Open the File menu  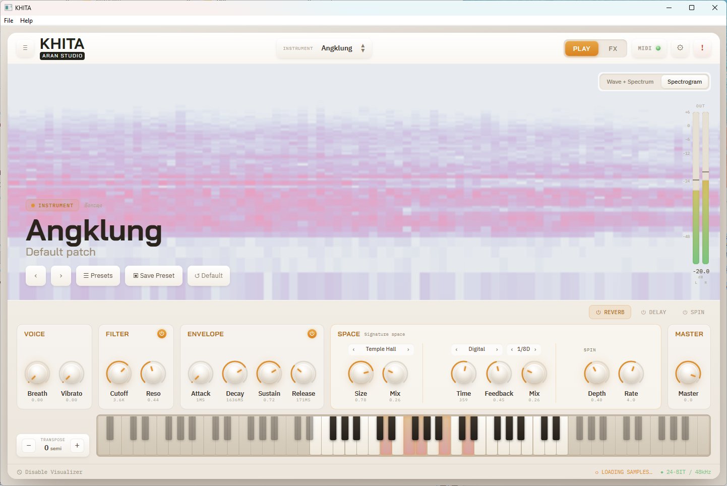[x=9, y=21]
